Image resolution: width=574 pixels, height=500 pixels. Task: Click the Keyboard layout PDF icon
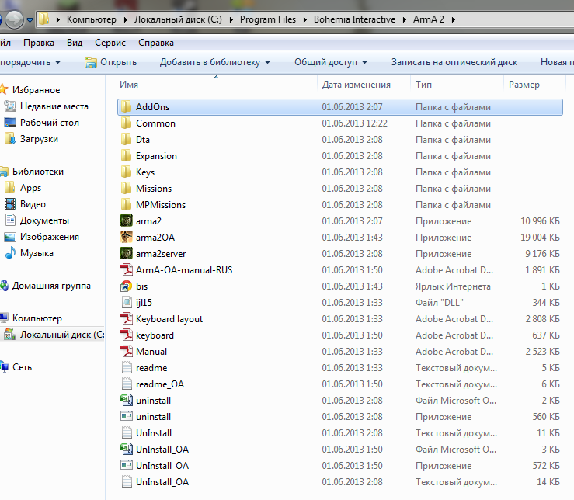click(x=127, y=319)
